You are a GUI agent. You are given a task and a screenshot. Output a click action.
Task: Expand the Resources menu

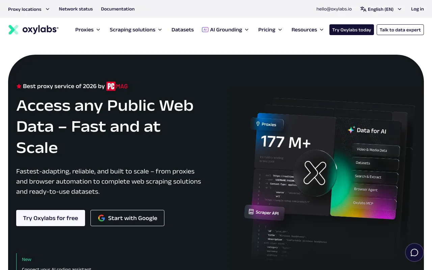tap(307, 30)
